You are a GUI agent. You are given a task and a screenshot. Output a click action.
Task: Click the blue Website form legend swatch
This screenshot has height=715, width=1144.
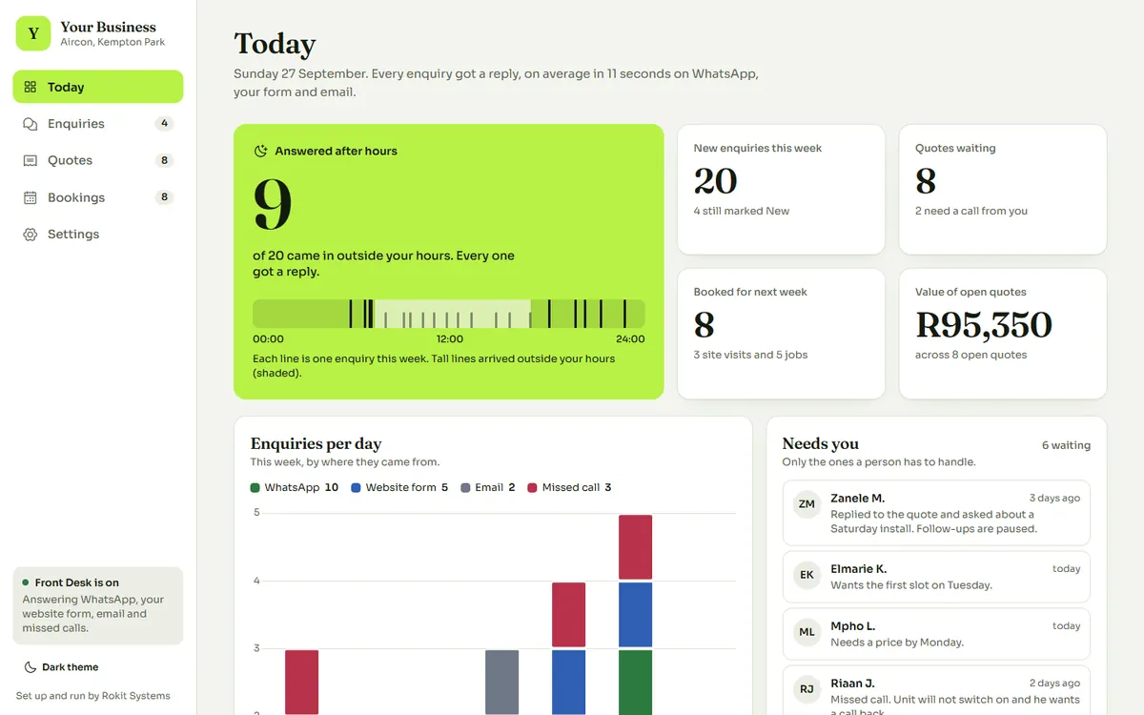point(356,487)
